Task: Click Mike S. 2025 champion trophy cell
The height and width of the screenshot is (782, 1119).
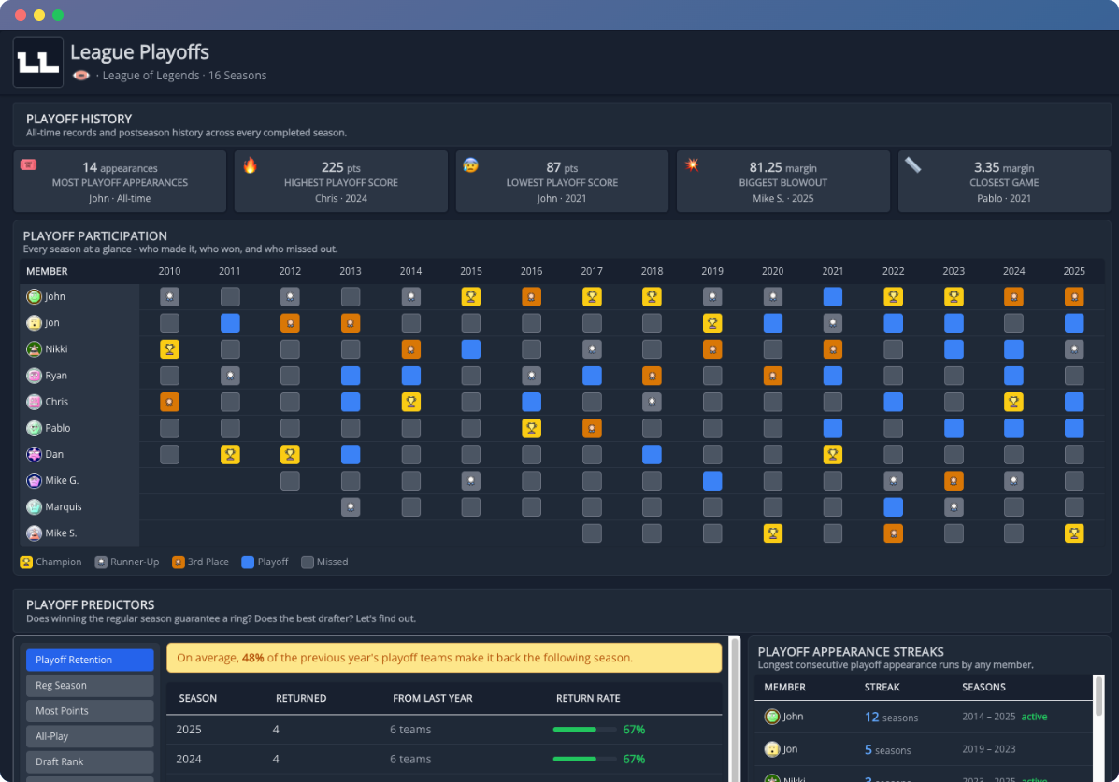Action: click(1074, 533)
